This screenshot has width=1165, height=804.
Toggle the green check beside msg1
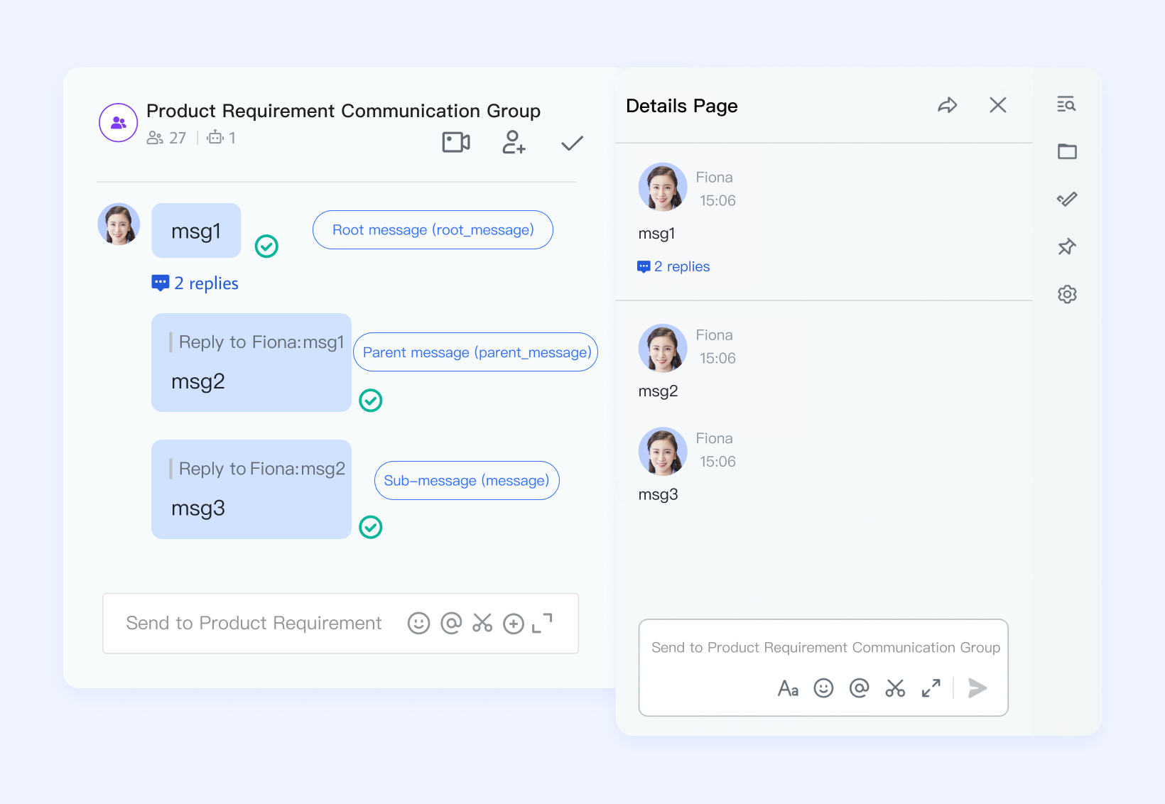[266, 246]
